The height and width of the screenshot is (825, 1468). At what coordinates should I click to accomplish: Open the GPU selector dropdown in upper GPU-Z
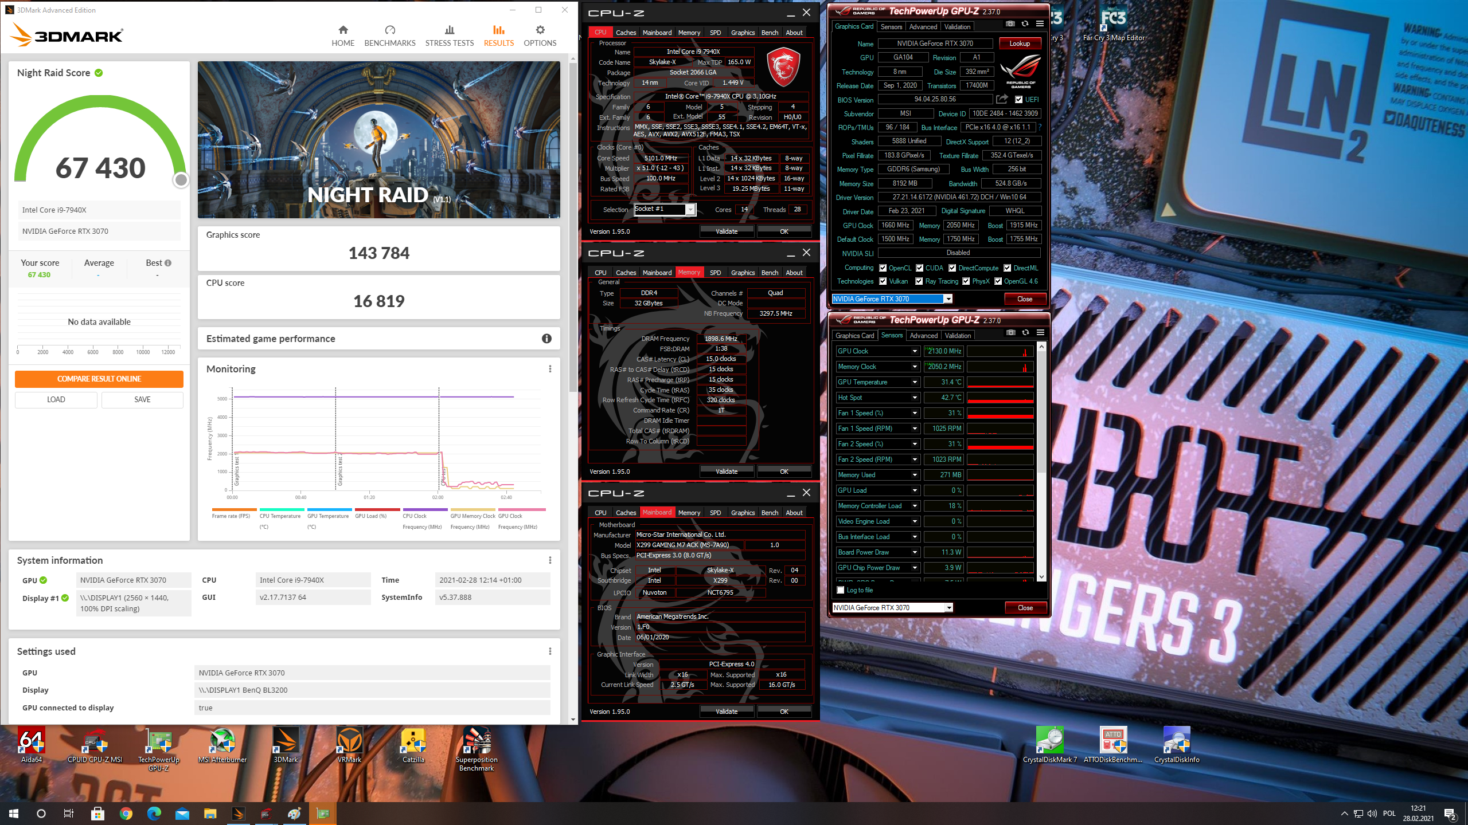point(948,299)
